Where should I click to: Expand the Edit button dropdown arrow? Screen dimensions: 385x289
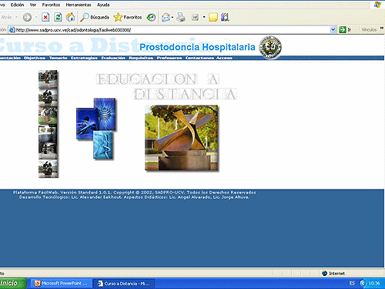(204, 17)
